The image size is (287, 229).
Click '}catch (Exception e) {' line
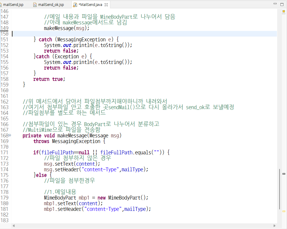(63, 57)
